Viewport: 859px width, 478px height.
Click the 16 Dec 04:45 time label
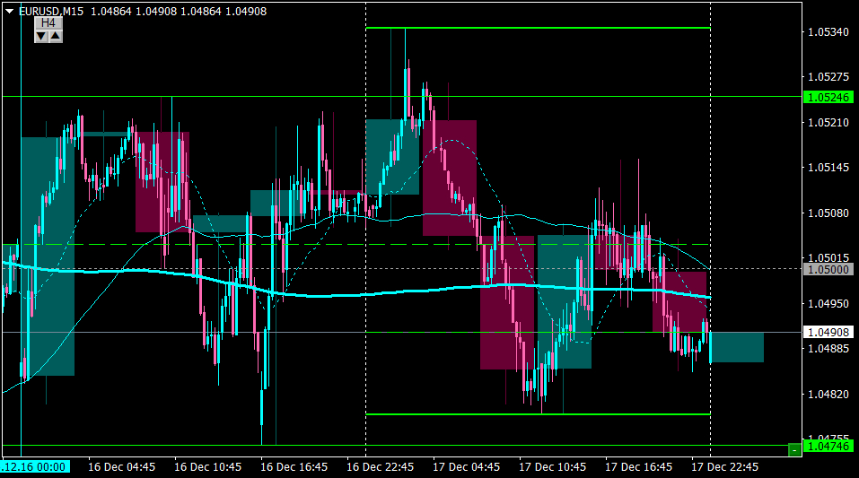point(121,467)
